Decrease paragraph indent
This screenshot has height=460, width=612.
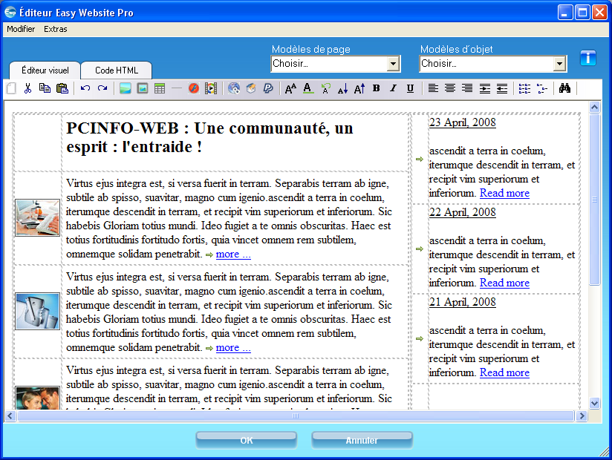502,88
